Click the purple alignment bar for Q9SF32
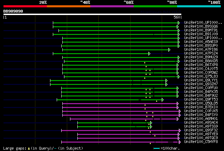224x151 pixels. [120, 131]
